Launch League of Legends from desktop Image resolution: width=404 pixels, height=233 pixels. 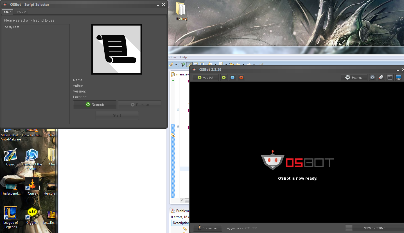[11, 218]
